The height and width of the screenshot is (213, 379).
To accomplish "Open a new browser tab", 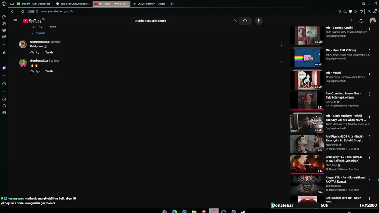I will [x=171, y=4].
